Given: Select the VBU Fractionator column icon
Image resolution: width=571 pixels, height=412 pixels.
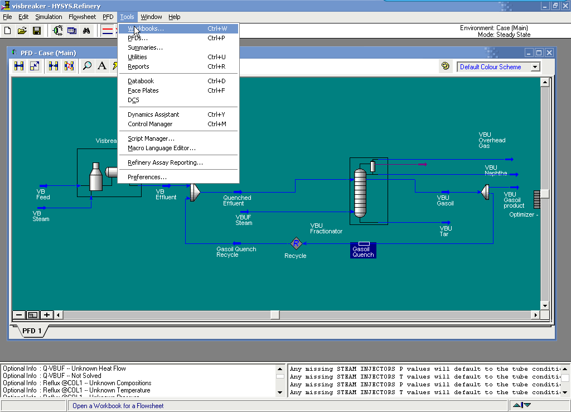Looking at the screenshot, I should (360, 193).
